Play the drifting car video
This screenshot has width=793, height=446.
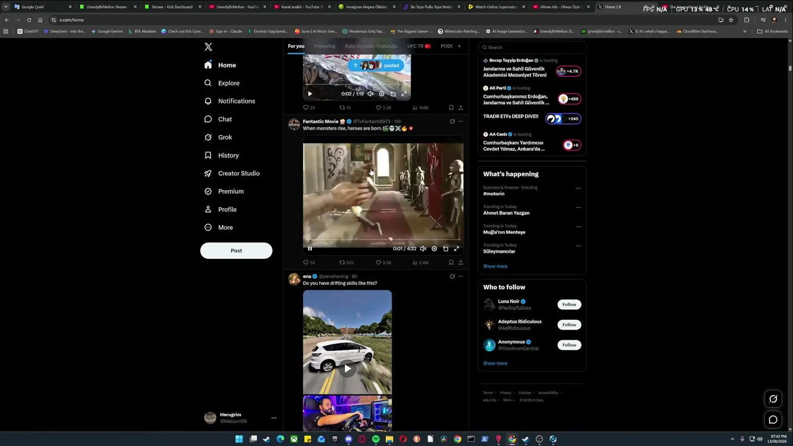point(348,369)
